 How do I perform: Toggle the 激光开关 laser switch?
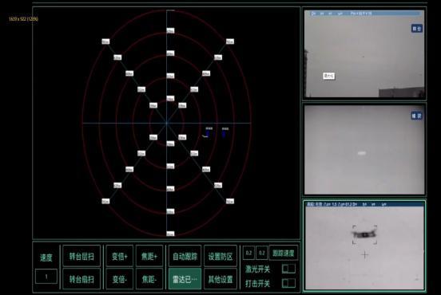click(288, 269)
